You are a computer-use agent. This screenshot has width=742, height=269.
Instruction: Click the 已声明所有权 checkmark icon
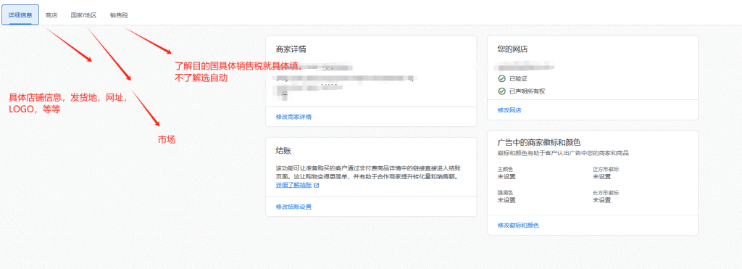pos(501,91)
